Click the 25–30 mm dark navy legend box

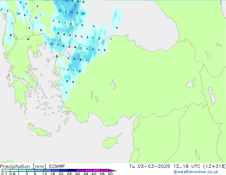pyautogui.click(x=72, y=170)
